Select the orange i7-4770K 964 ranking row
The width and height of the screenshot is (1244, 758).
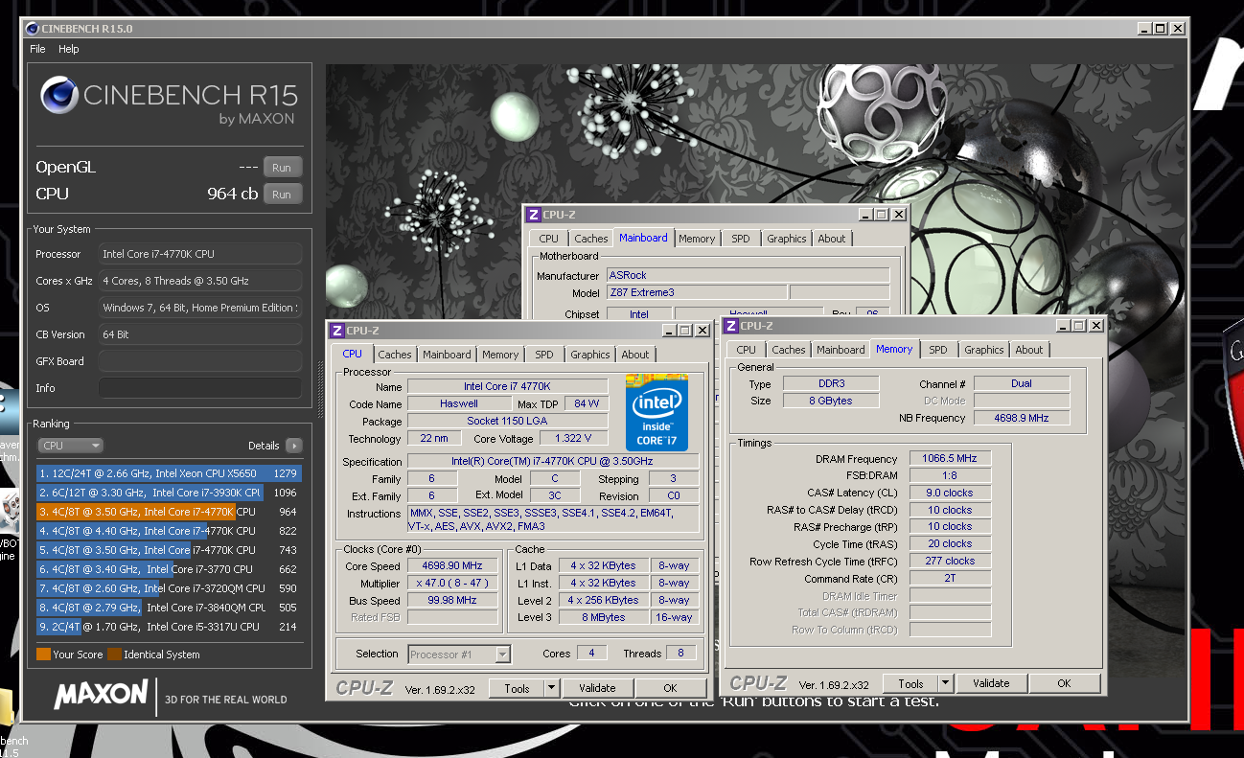pos(169,512)
